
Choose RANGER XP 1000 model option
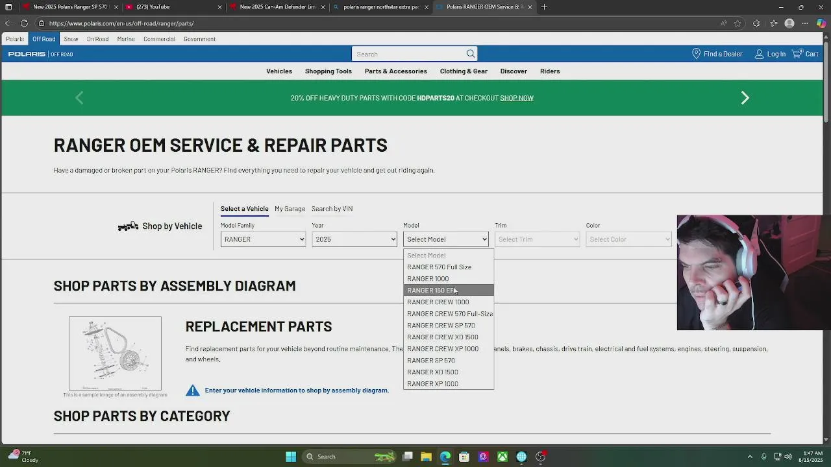click(x=449, y=384)
